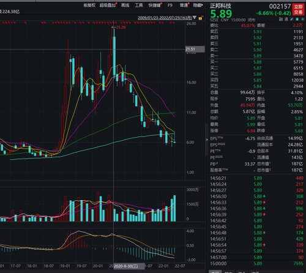Click total amount value 5.87亿

click(248, 111)
